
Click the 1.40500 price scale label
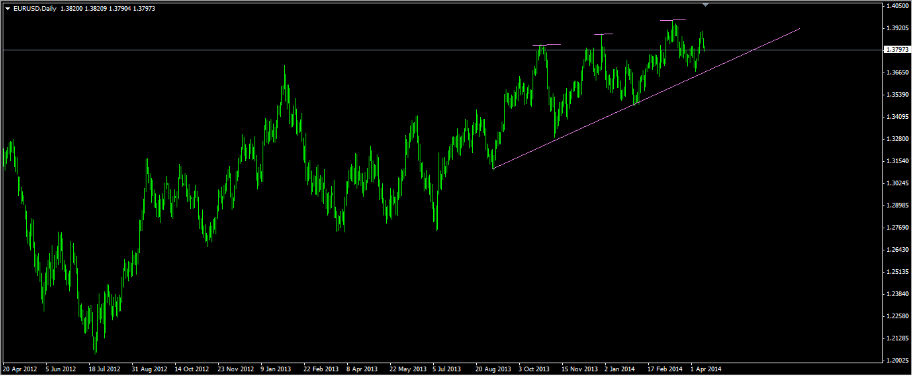click(x=897, y=6)
